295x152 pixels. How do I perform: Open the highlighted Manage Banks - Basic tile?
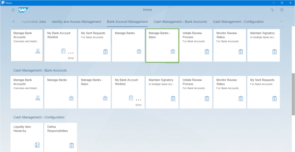[162, 45]
